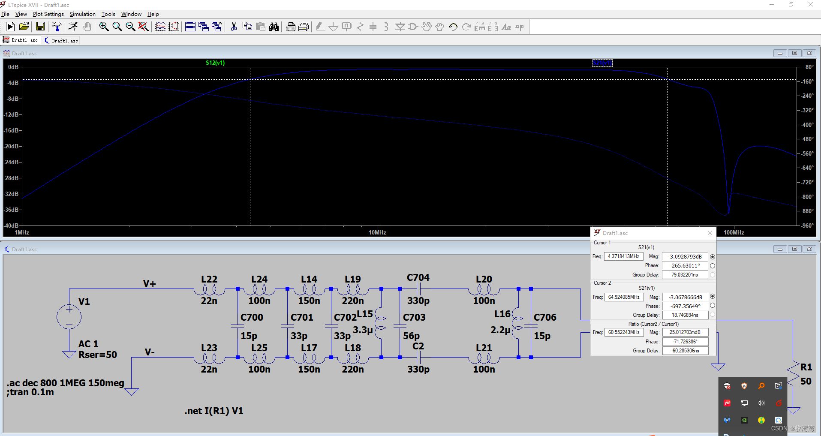
Task: Select the Ground symbol tool
Action: [333, 27]
